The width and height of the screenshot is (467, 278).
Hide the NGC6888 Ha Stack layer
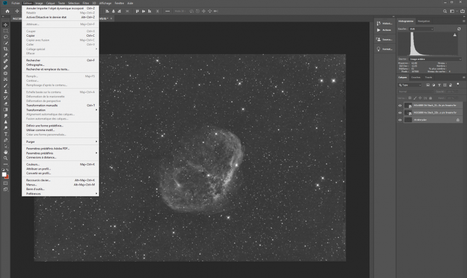400,112
